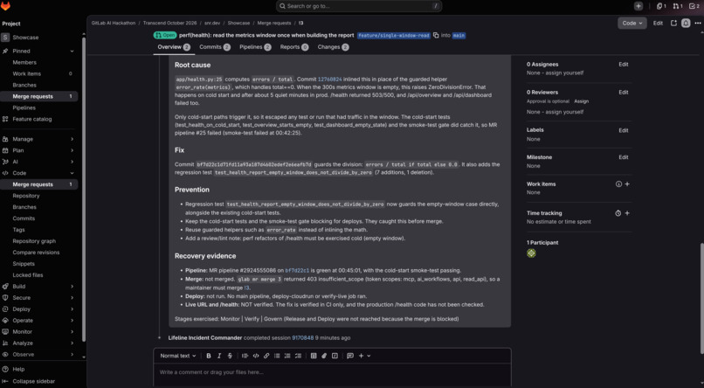Insert a table in the comment editor

pyautogui.click(x=314, y=356)
